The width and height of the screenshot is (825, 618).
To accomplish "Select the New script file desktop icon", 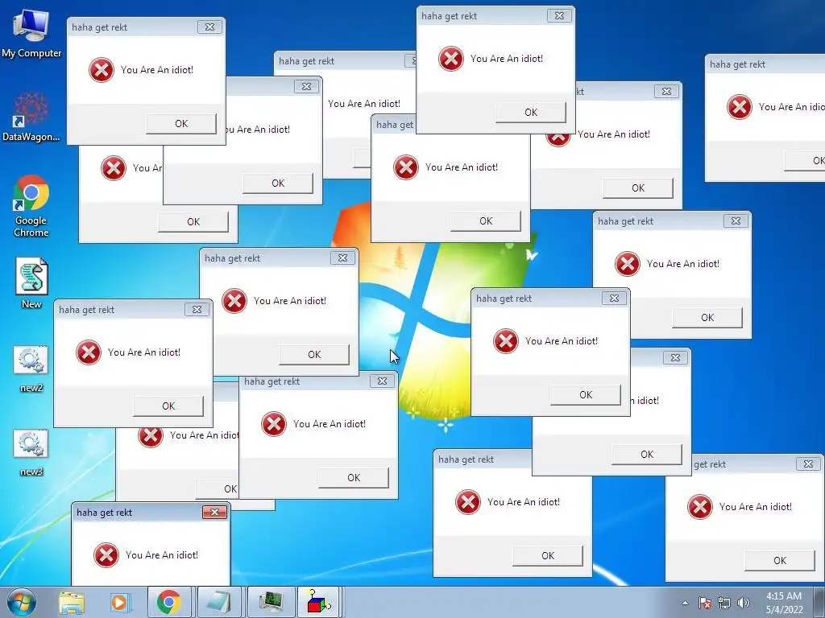I will click(31, 282).
